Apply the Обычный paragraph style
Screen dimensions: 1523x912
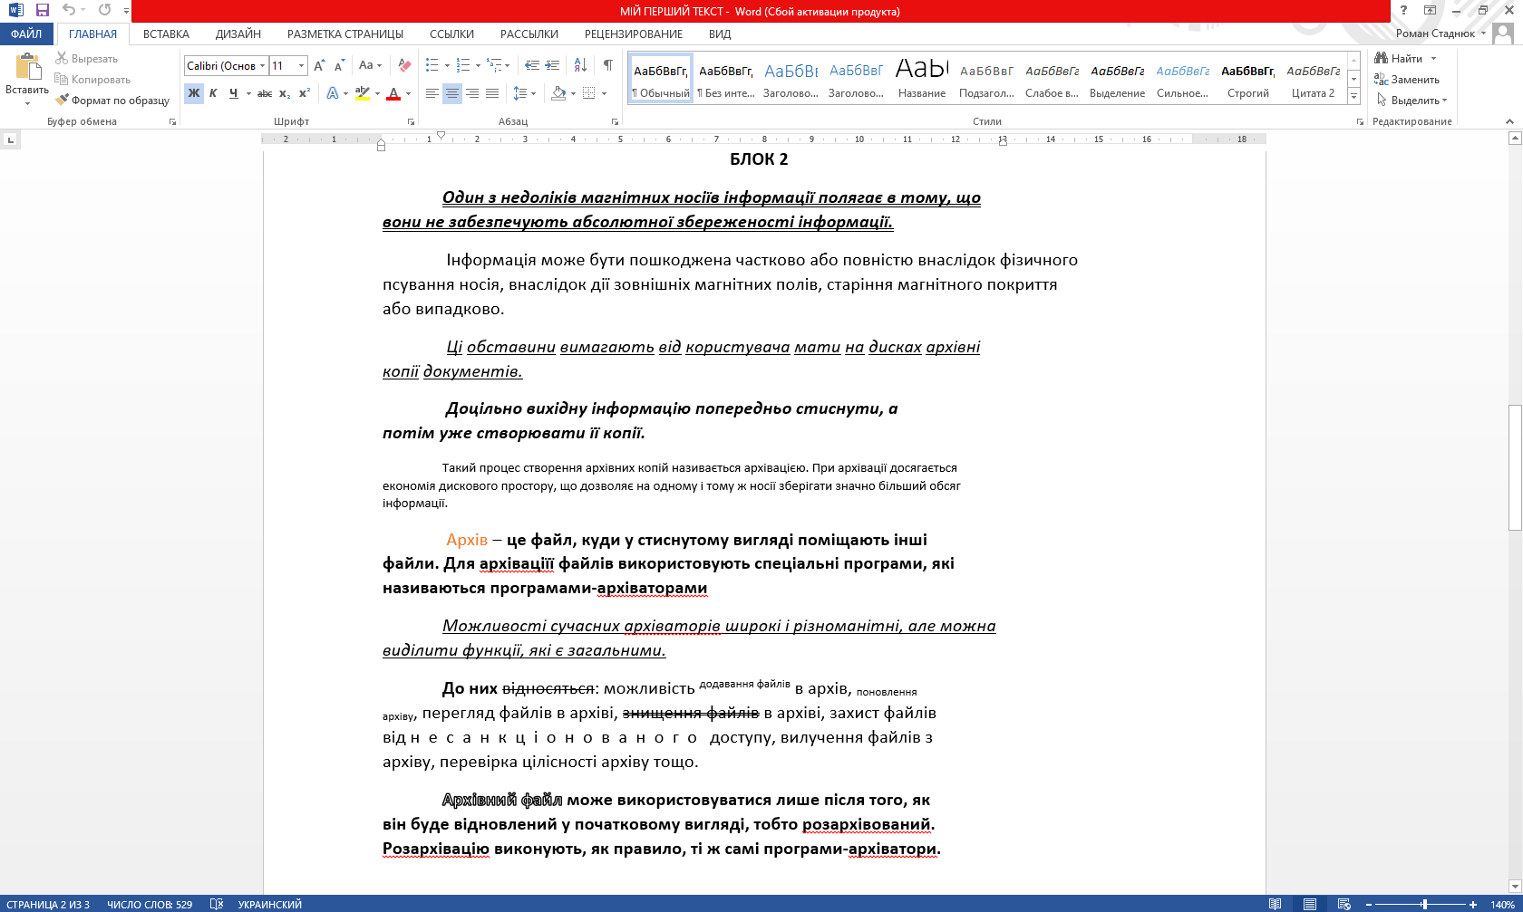[x=661, y=78]
